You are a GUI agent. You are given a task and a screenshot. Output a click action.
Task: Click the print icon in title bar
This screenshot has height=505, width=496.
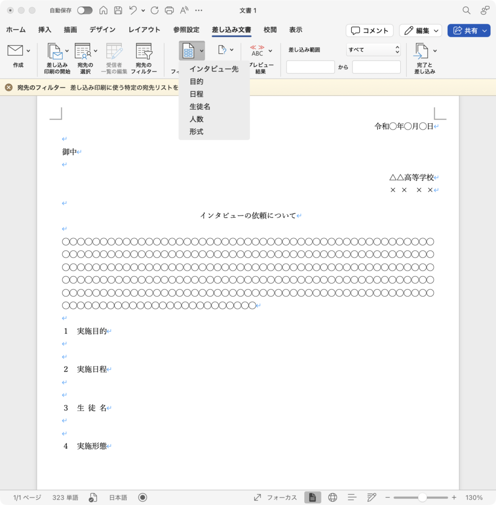[x=169, y=10]
